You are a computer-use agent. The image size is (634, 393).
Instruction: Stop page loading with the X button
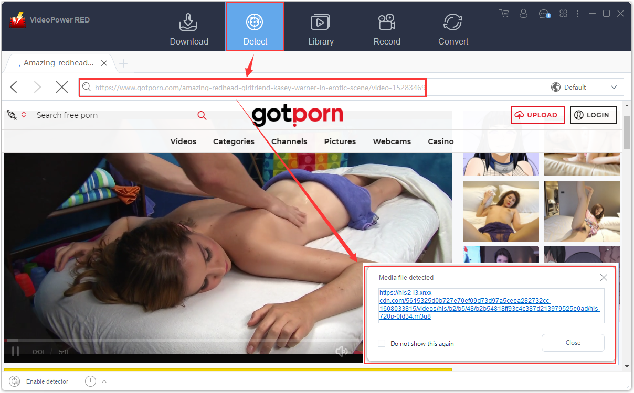click(62, 87)
